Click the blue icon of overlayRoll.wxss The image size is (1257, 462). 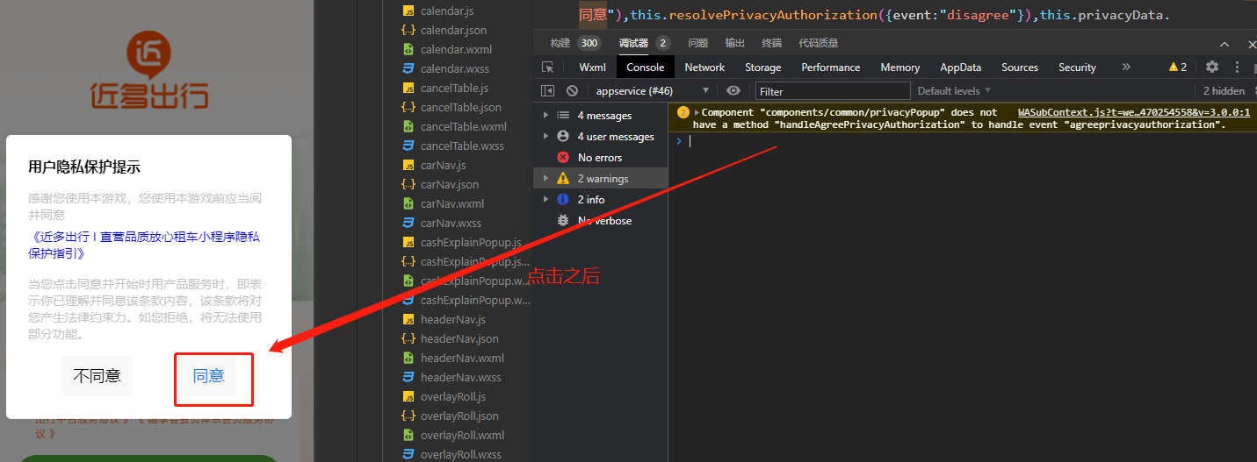point(408,455)
